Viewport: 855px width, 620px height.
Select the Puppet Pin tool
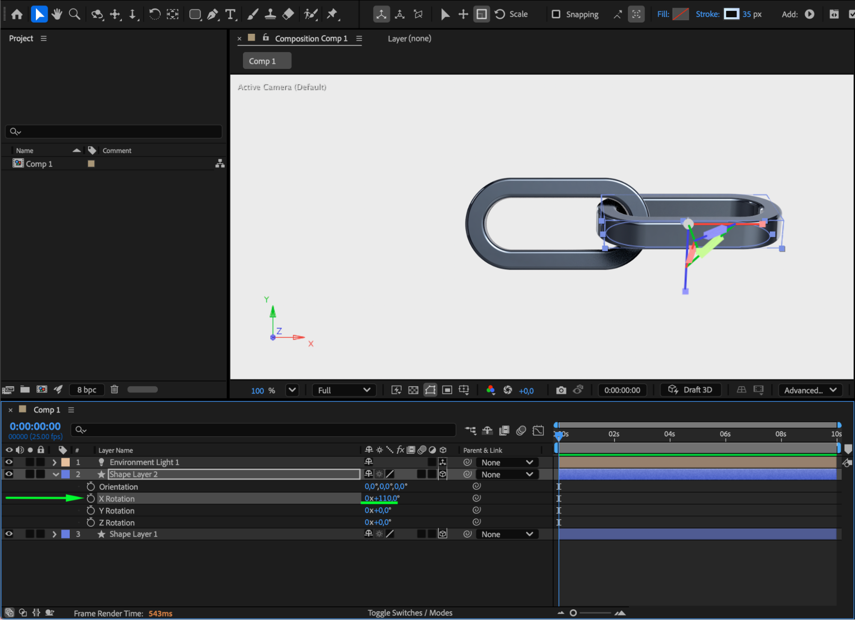(x=332, y=14)
